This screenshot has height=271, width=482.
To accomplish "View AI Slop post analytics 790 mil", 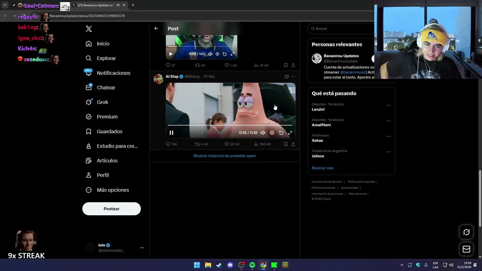I will 262,144.
